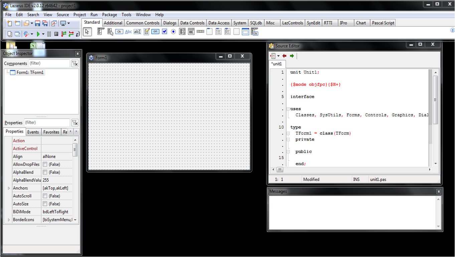Open the desktop layout dropdown arrow
The width and height of the screenshot is (455, 257).
[68, 23]
